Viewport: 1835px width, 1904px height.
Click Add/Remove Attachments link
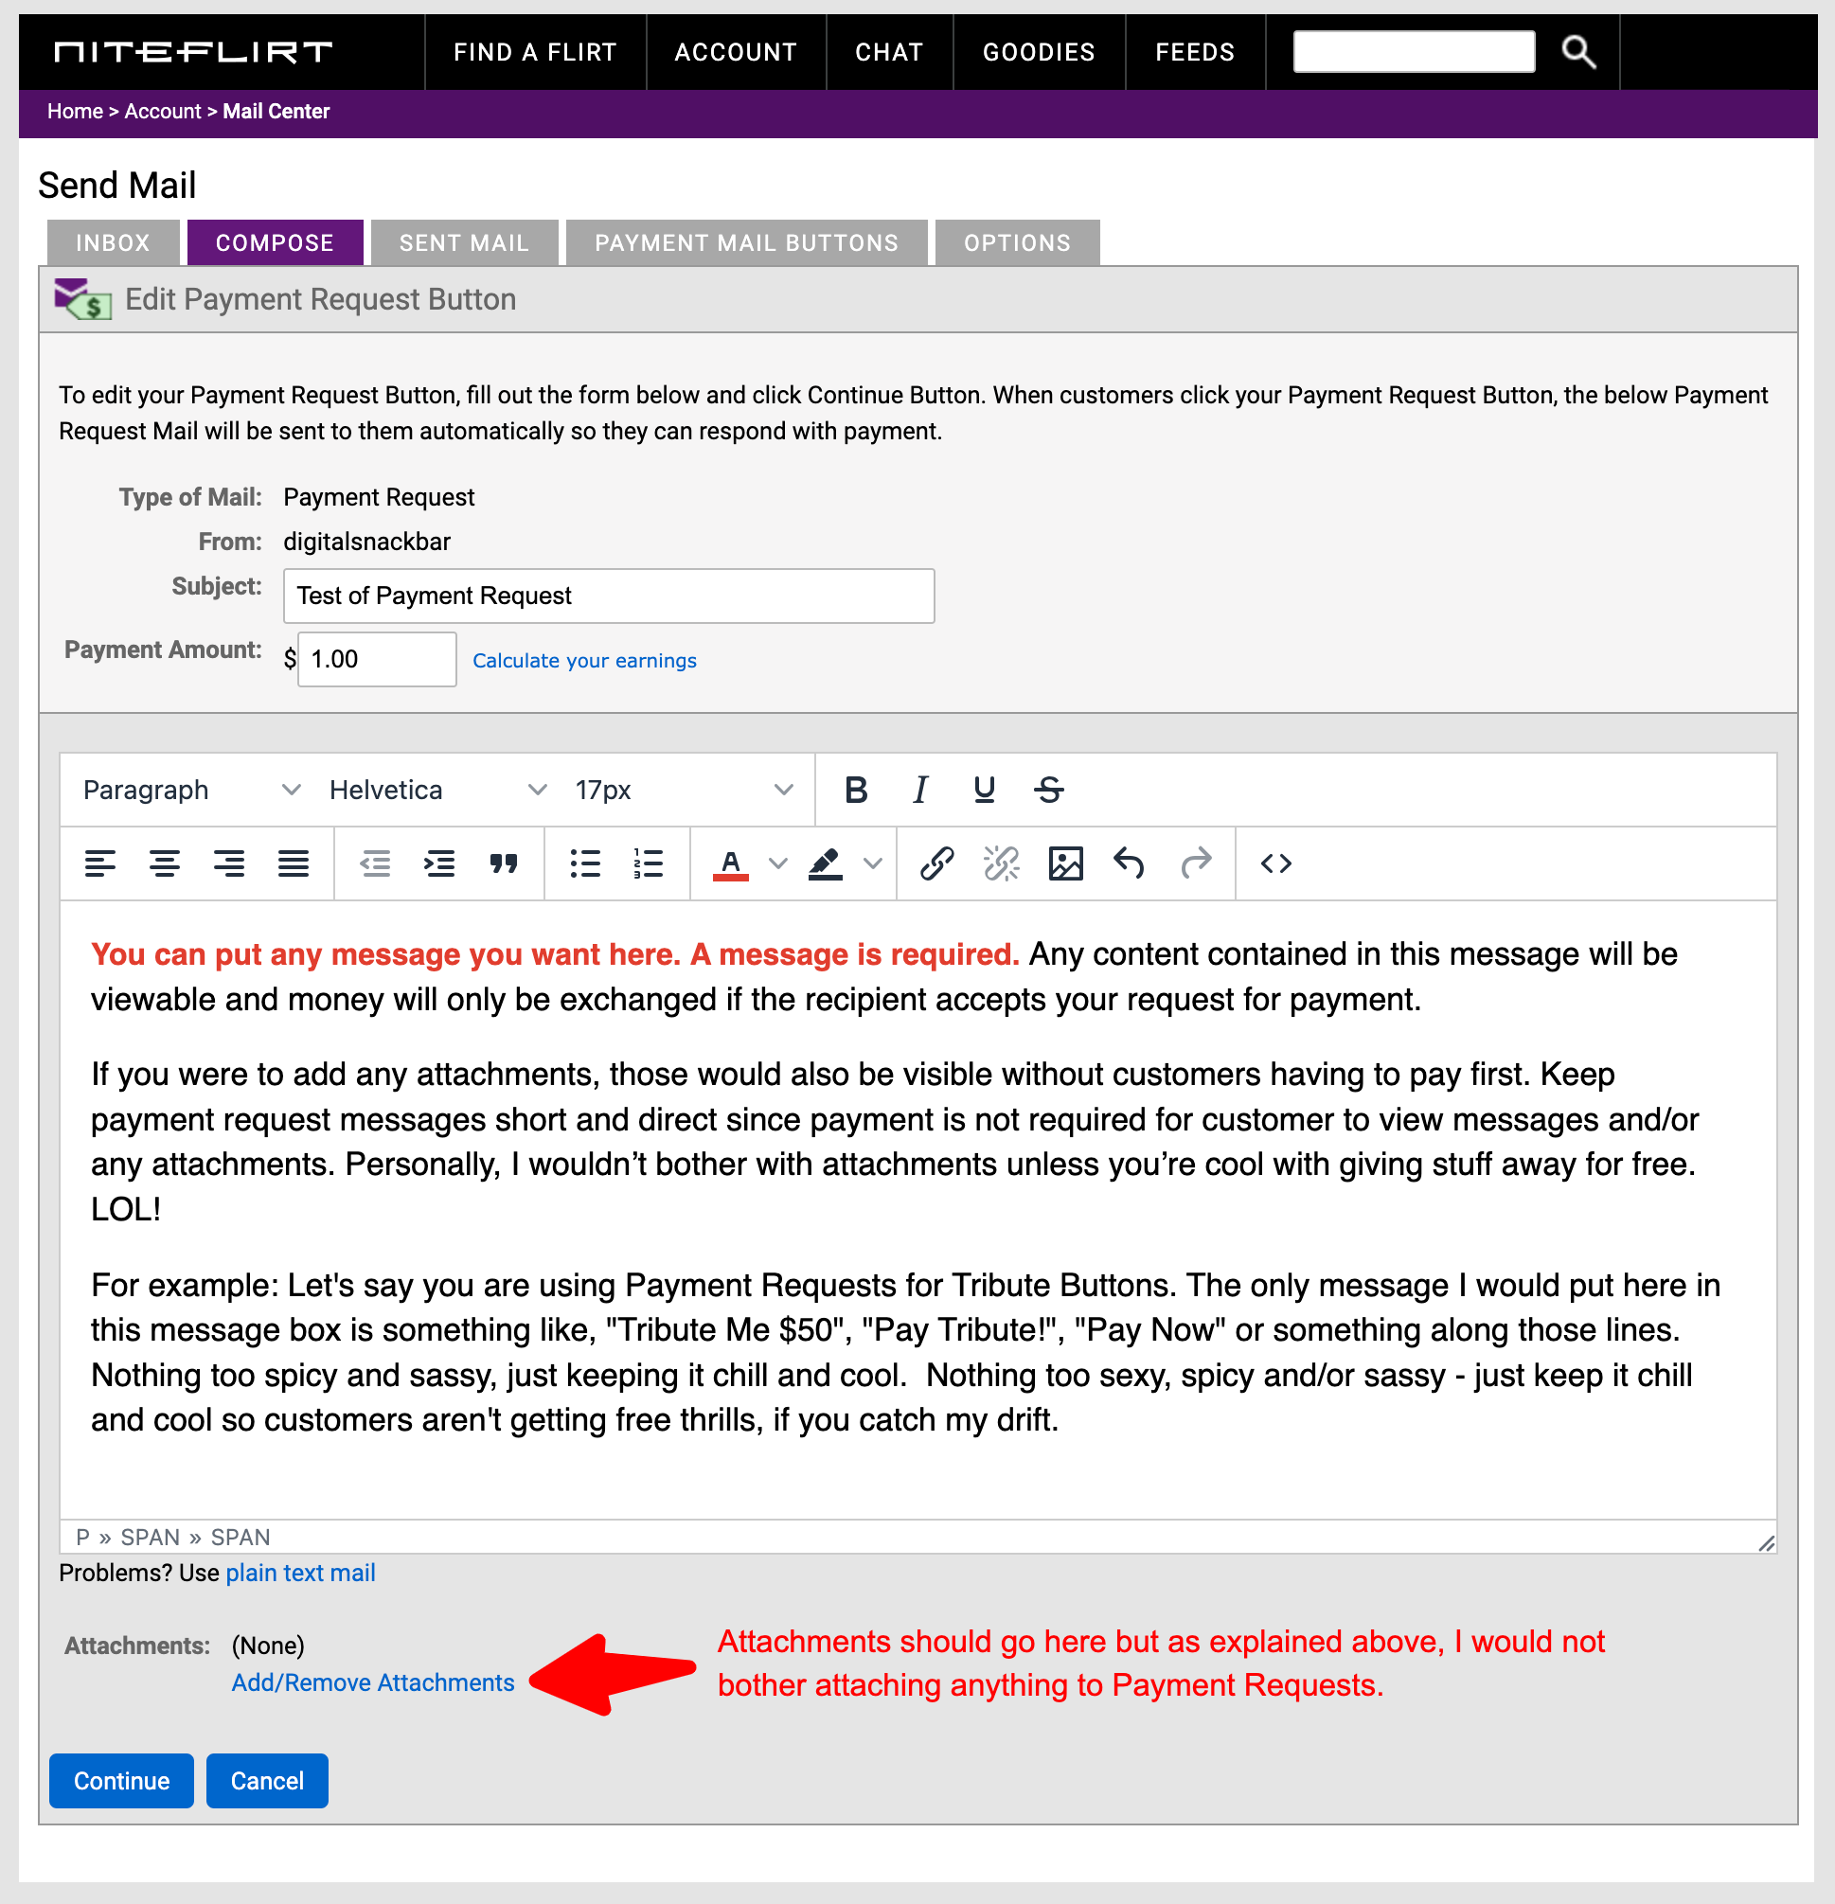click(371, 1683)
